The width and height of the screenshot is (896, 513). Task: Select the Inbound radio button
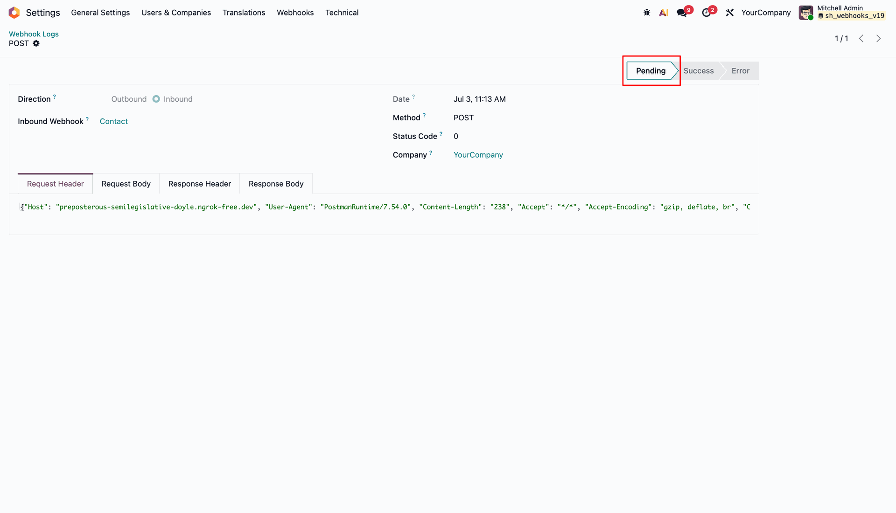(x=156, y=99)
